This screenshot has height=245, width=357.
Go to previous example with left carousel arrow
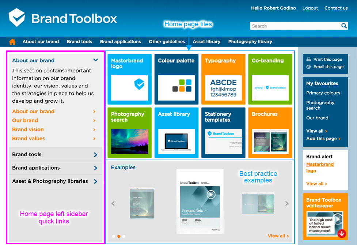113,204
